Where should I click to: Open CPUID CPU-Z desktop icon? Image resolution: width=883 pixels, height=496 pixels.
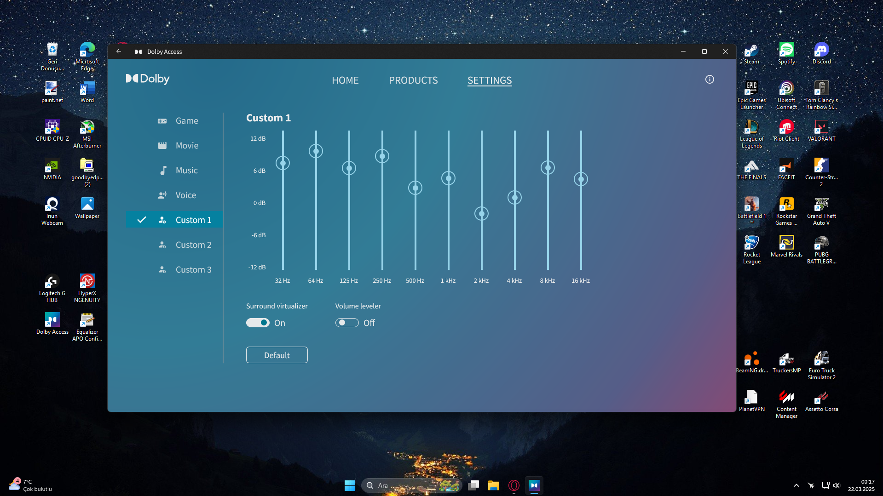click(x=52, y=131)
